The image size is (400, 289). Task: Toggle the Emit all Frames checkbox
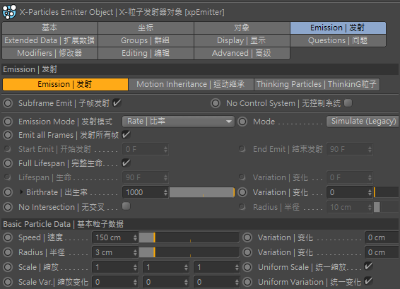pos(126,135)
